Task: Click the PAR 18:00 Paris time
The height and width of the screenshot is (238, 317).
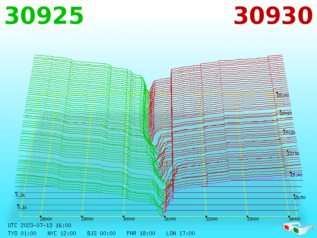Action: click(x=141, y=233)
